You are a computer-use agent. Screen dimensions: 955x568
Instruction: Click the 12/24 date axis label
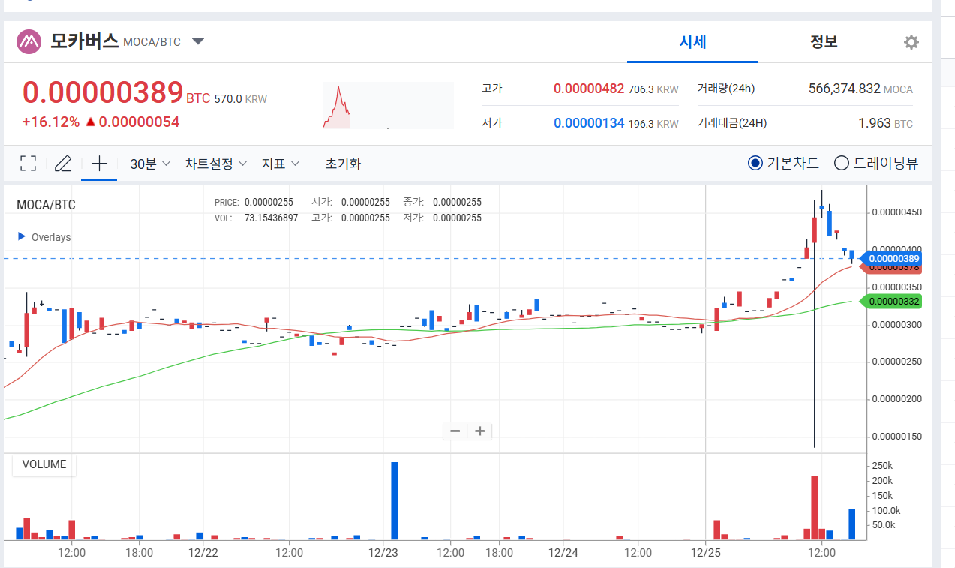point(563,553)
